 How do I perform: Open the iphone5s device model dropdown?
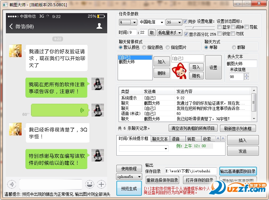point(129,177)
